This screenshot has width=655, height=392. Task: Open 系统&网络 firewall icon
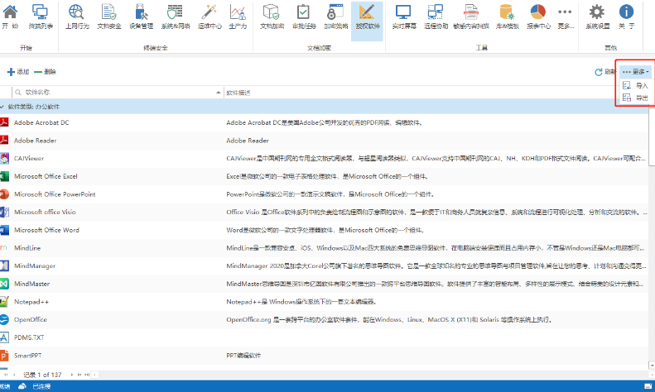[174, 16]
